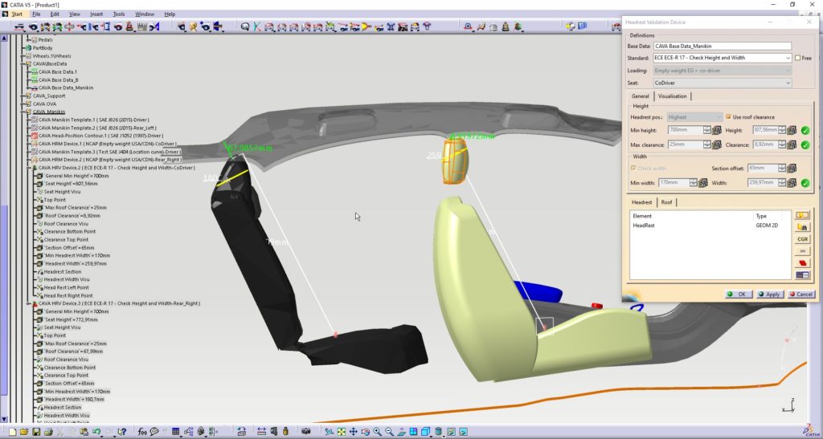
Task: Click Min height stepper arrows
Action: (707, 131)
